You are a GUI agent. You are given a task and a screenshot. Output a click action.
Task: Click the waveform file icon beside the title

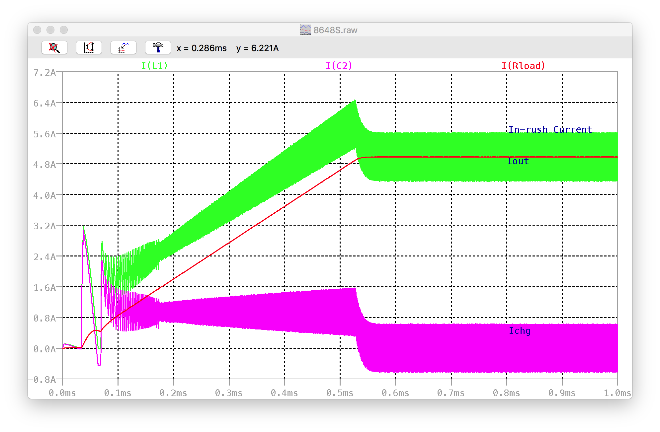305,30
